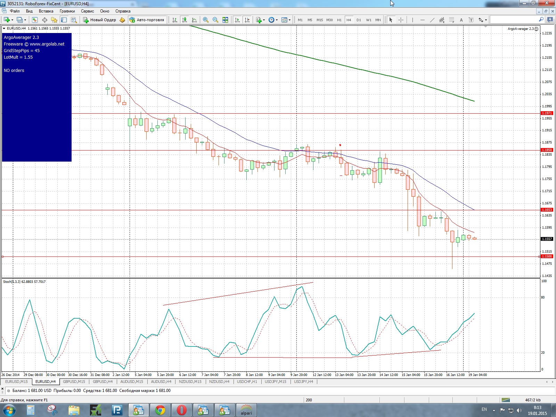Screen dimensions: 556x417
Task: Select the D1 timeframe button
Action: pos(359,20)
